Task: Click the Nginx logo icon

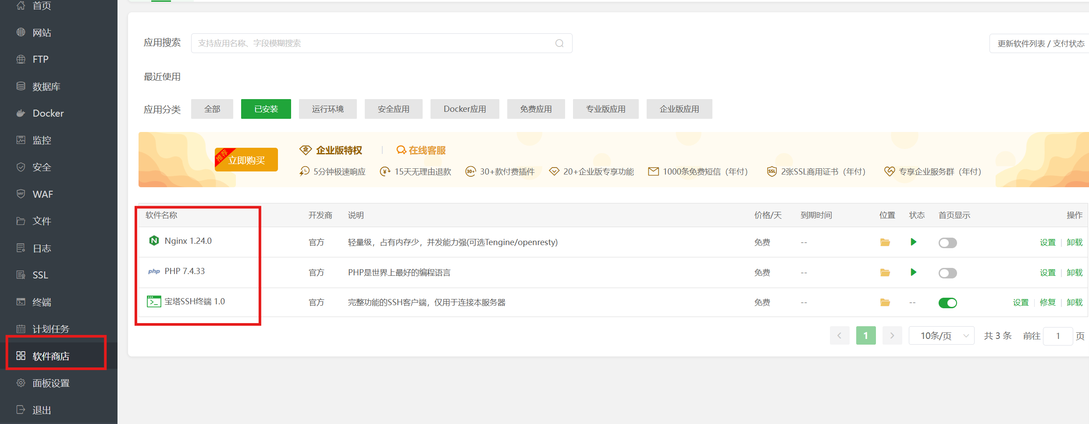Action: point(154,241)
